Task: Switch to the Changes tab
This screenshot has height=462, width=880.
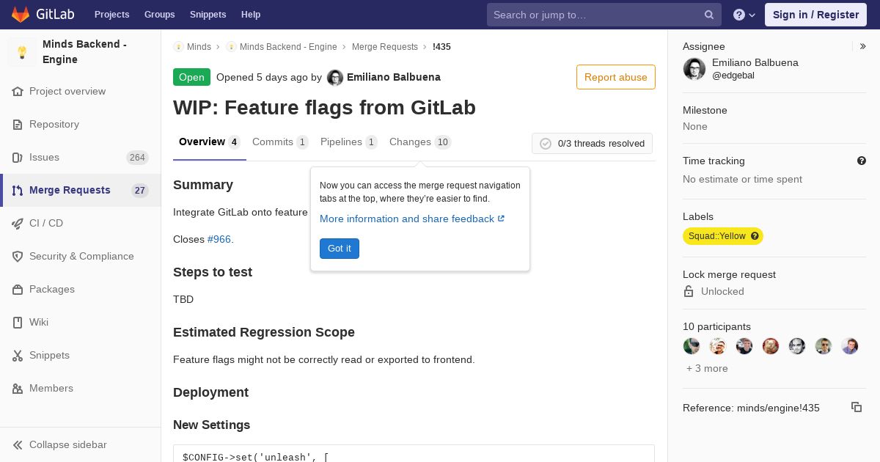Action: (410, 142)
